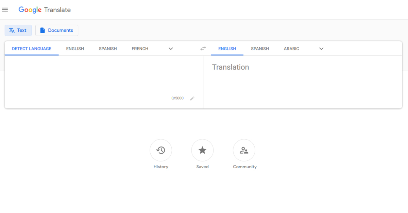This screenshot has width=408, height=213.
Task: Choose French as source language
Action: click(x=140, y=49)
